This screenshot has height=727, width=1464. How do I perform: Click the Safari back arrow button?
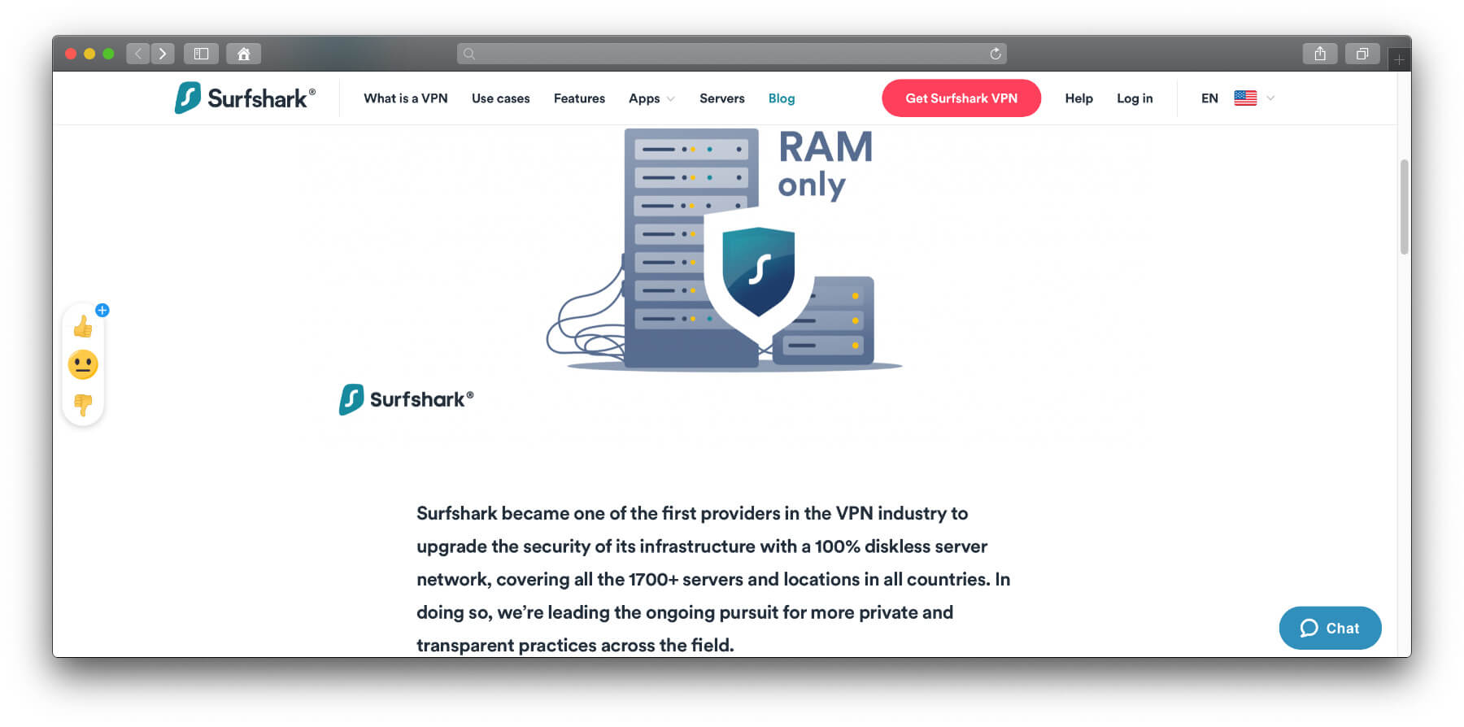click(138, 54)
